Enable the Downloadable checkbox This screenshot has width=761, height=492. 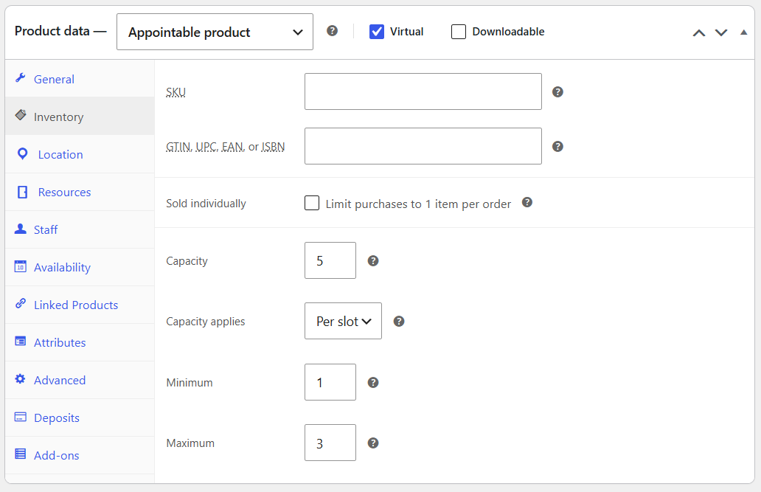click(x=459, y=32)
